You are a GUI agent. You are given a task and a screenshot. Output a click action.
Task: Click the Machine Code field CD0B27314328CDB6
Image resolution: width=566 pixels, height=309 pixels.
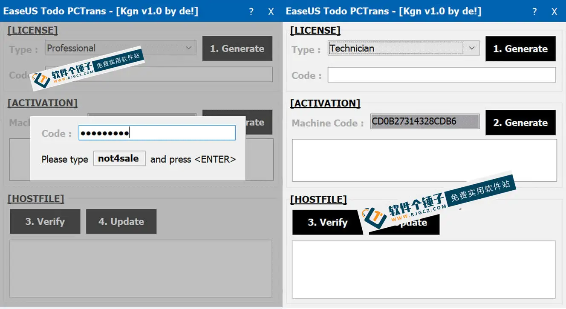point(424,121)
